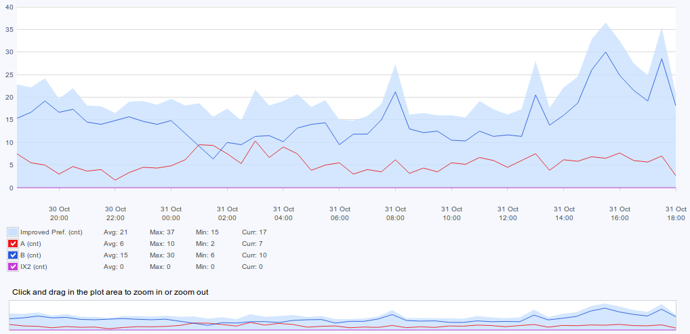Click the A series peak near 31 Oct 03:00

[256, 141]
